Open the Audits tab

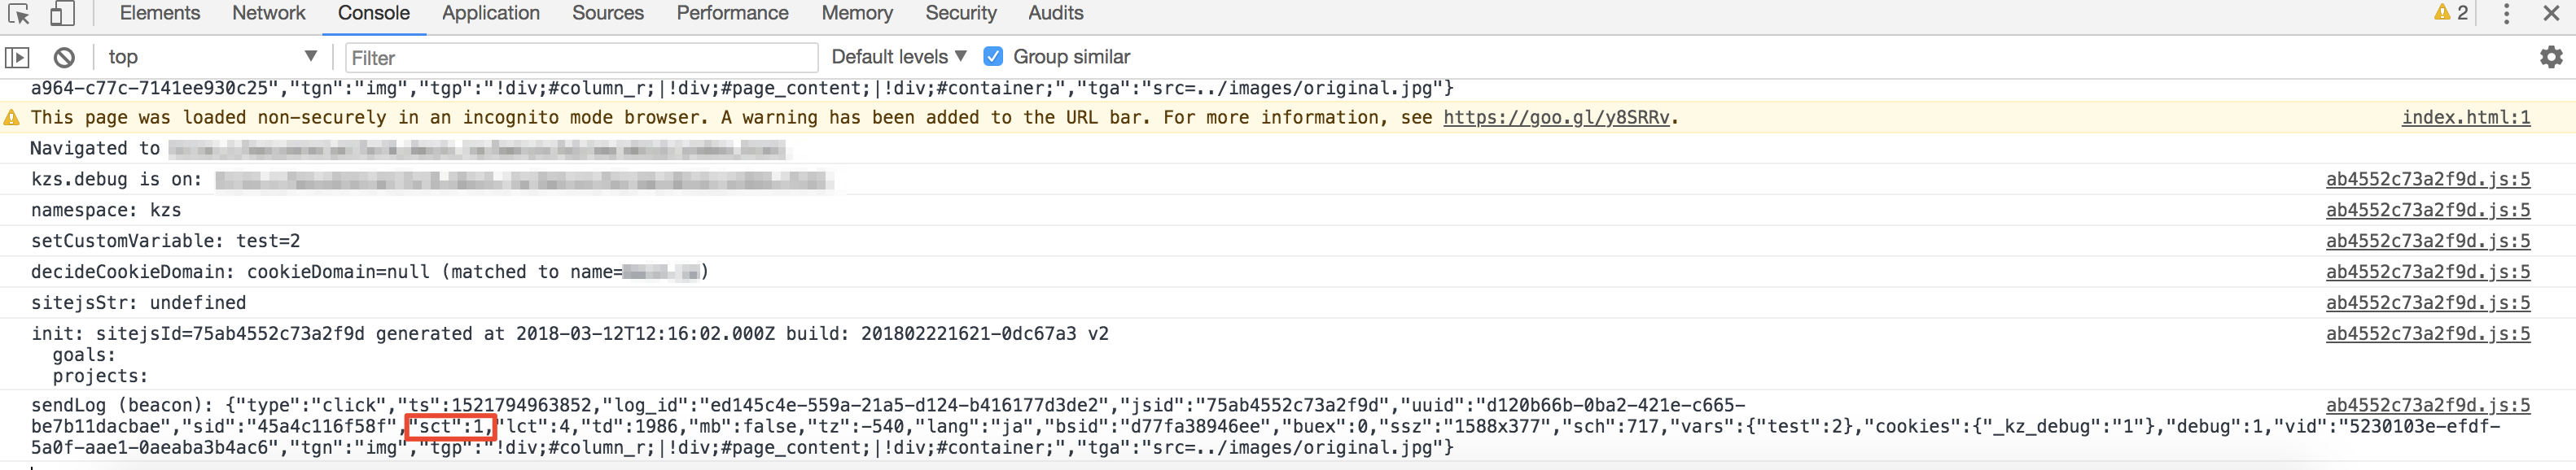[1056, 13]
